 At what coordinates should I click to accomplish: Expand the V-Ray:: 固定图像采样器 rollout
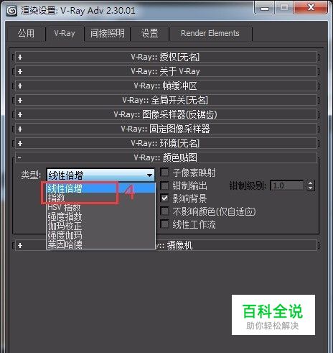pos(166,129)
